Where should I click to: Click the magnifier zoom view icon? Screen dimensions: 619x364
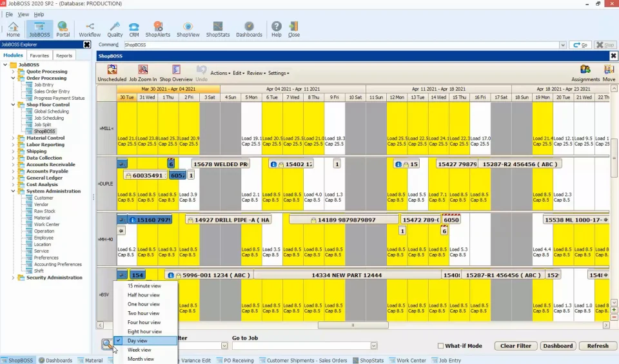[107, 344]
